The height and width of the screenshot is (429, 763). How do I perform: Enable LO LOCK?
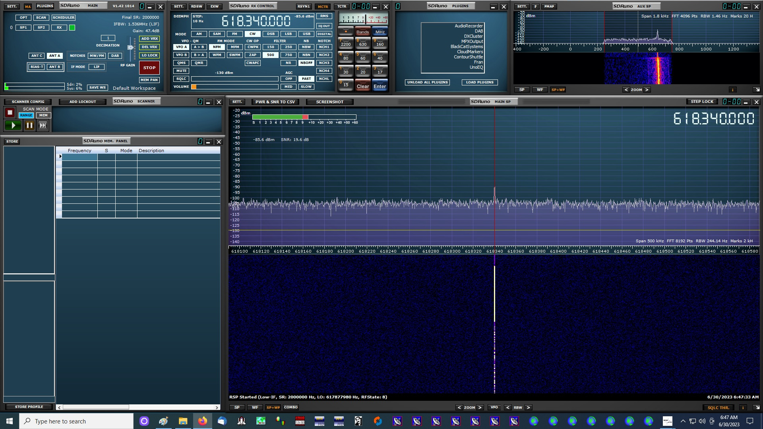(149, 56)
